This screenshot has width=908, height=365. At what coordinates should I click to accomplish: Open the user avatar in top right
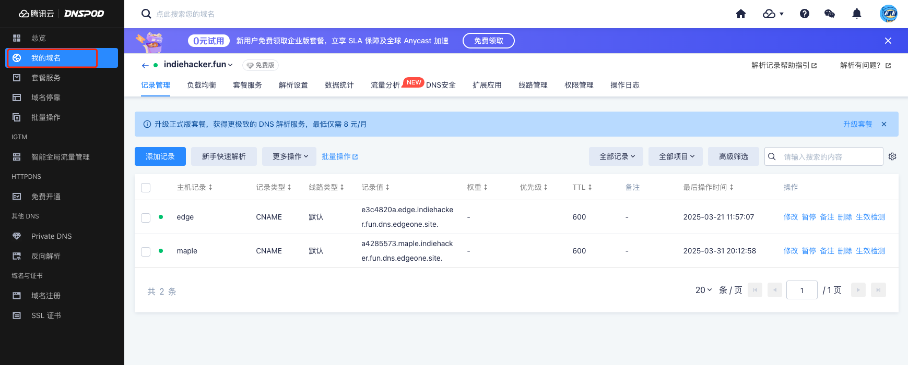(x=888, y=14)
